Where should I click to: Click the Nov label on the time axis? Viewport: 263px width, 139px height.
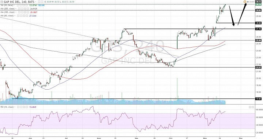(x=205, y=138)
